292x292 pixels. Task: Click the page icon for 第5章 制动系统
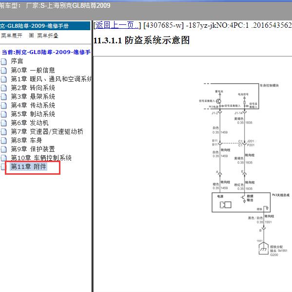coord(3,114)
